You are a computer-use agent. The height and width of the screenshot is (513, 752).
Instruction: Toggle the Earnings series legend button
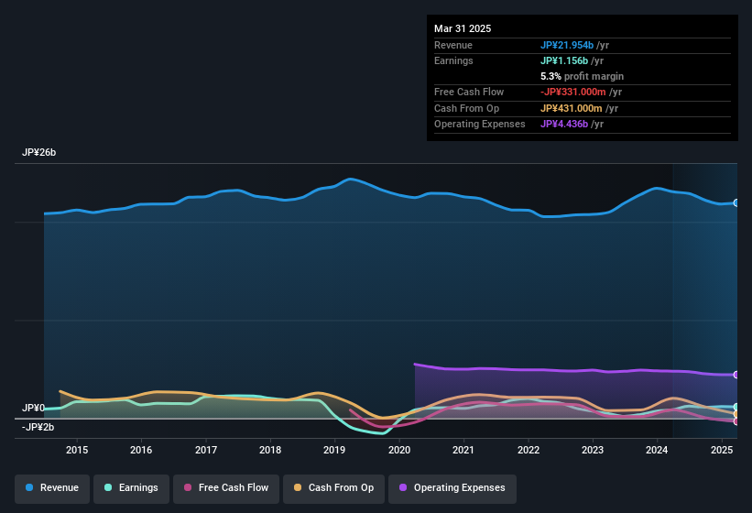pos(131,488)
